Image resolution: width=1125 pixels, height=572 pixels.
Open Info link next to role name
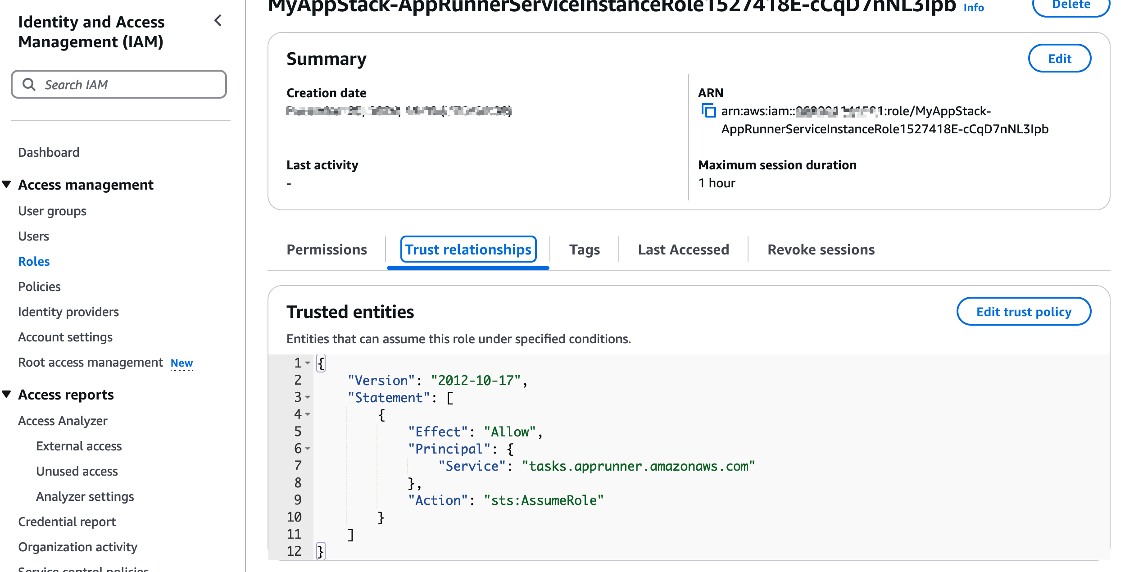[x=973, y=8]
